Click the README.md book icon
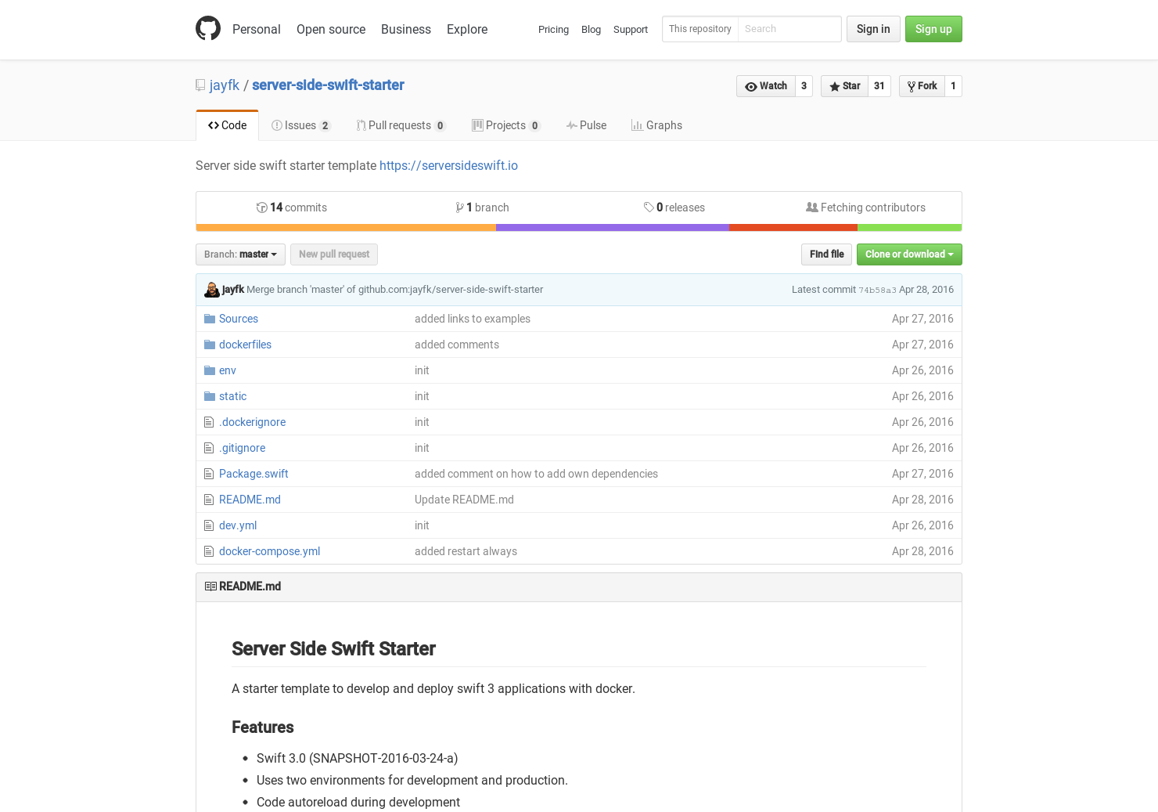The height and width of the screenshot is (812, 1158). (x=210, y=586)
